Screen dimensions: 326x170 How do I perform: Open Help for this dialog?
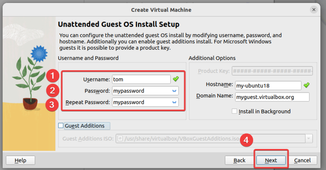pos(20,160)
